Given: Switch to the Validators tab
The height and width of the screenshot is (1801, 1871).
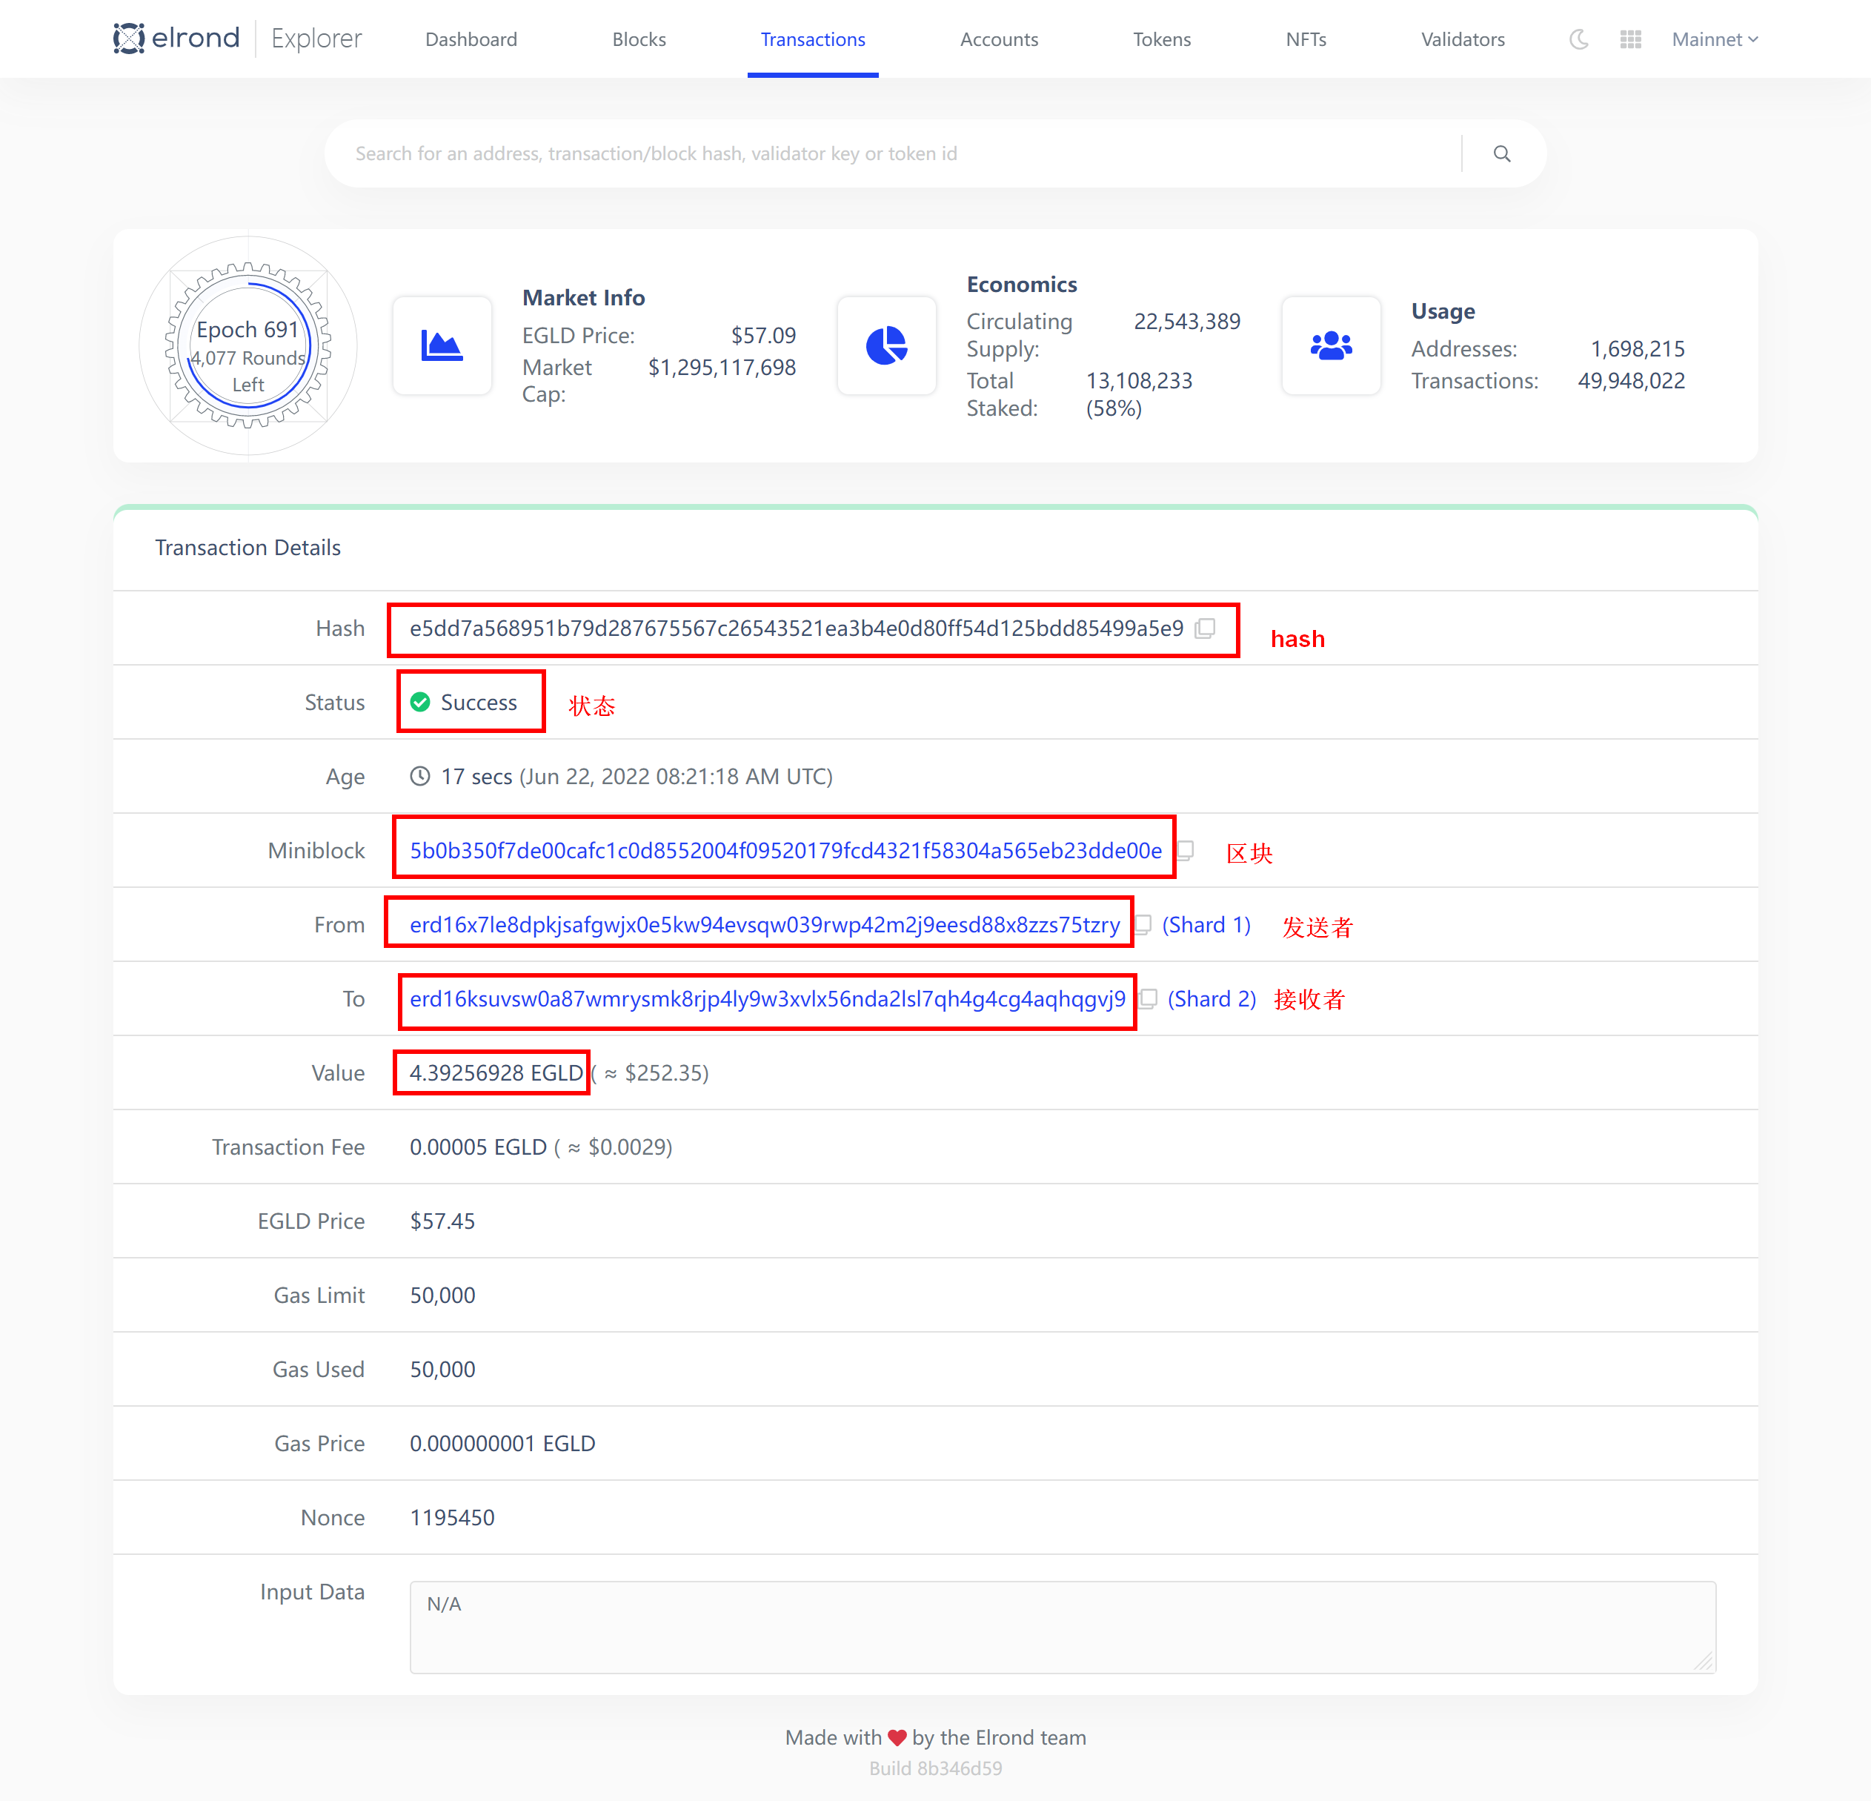Looking at the screenshot, I should [x=1461, y=39].
